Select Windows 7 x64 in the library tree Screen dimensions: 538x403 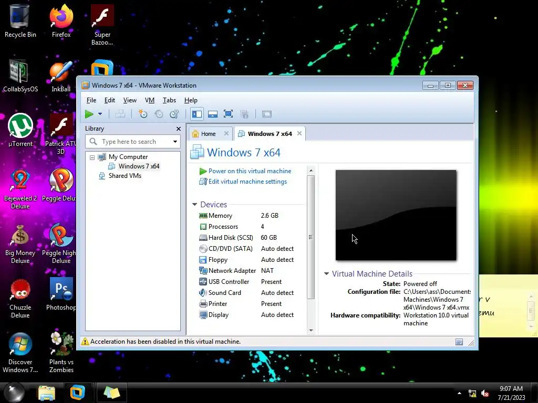click(139, 166)
